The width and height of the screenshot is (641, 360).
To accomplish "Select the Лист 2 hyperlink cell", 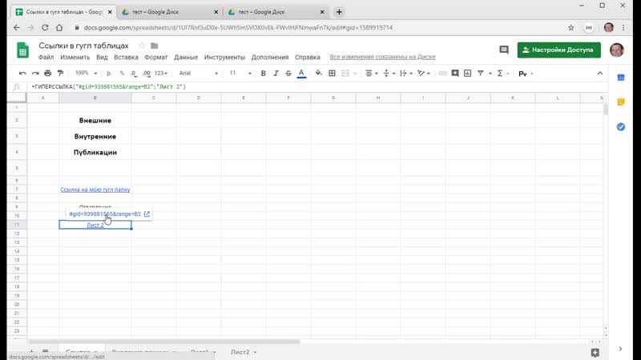I will tap(95, 225).
